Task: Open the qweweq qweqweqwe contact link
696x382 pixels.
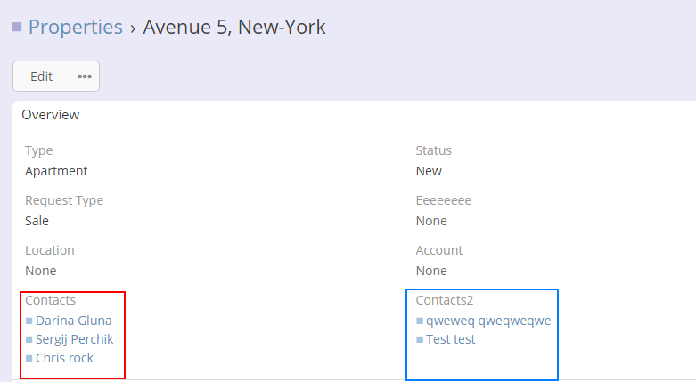Action: click(488, 321)
